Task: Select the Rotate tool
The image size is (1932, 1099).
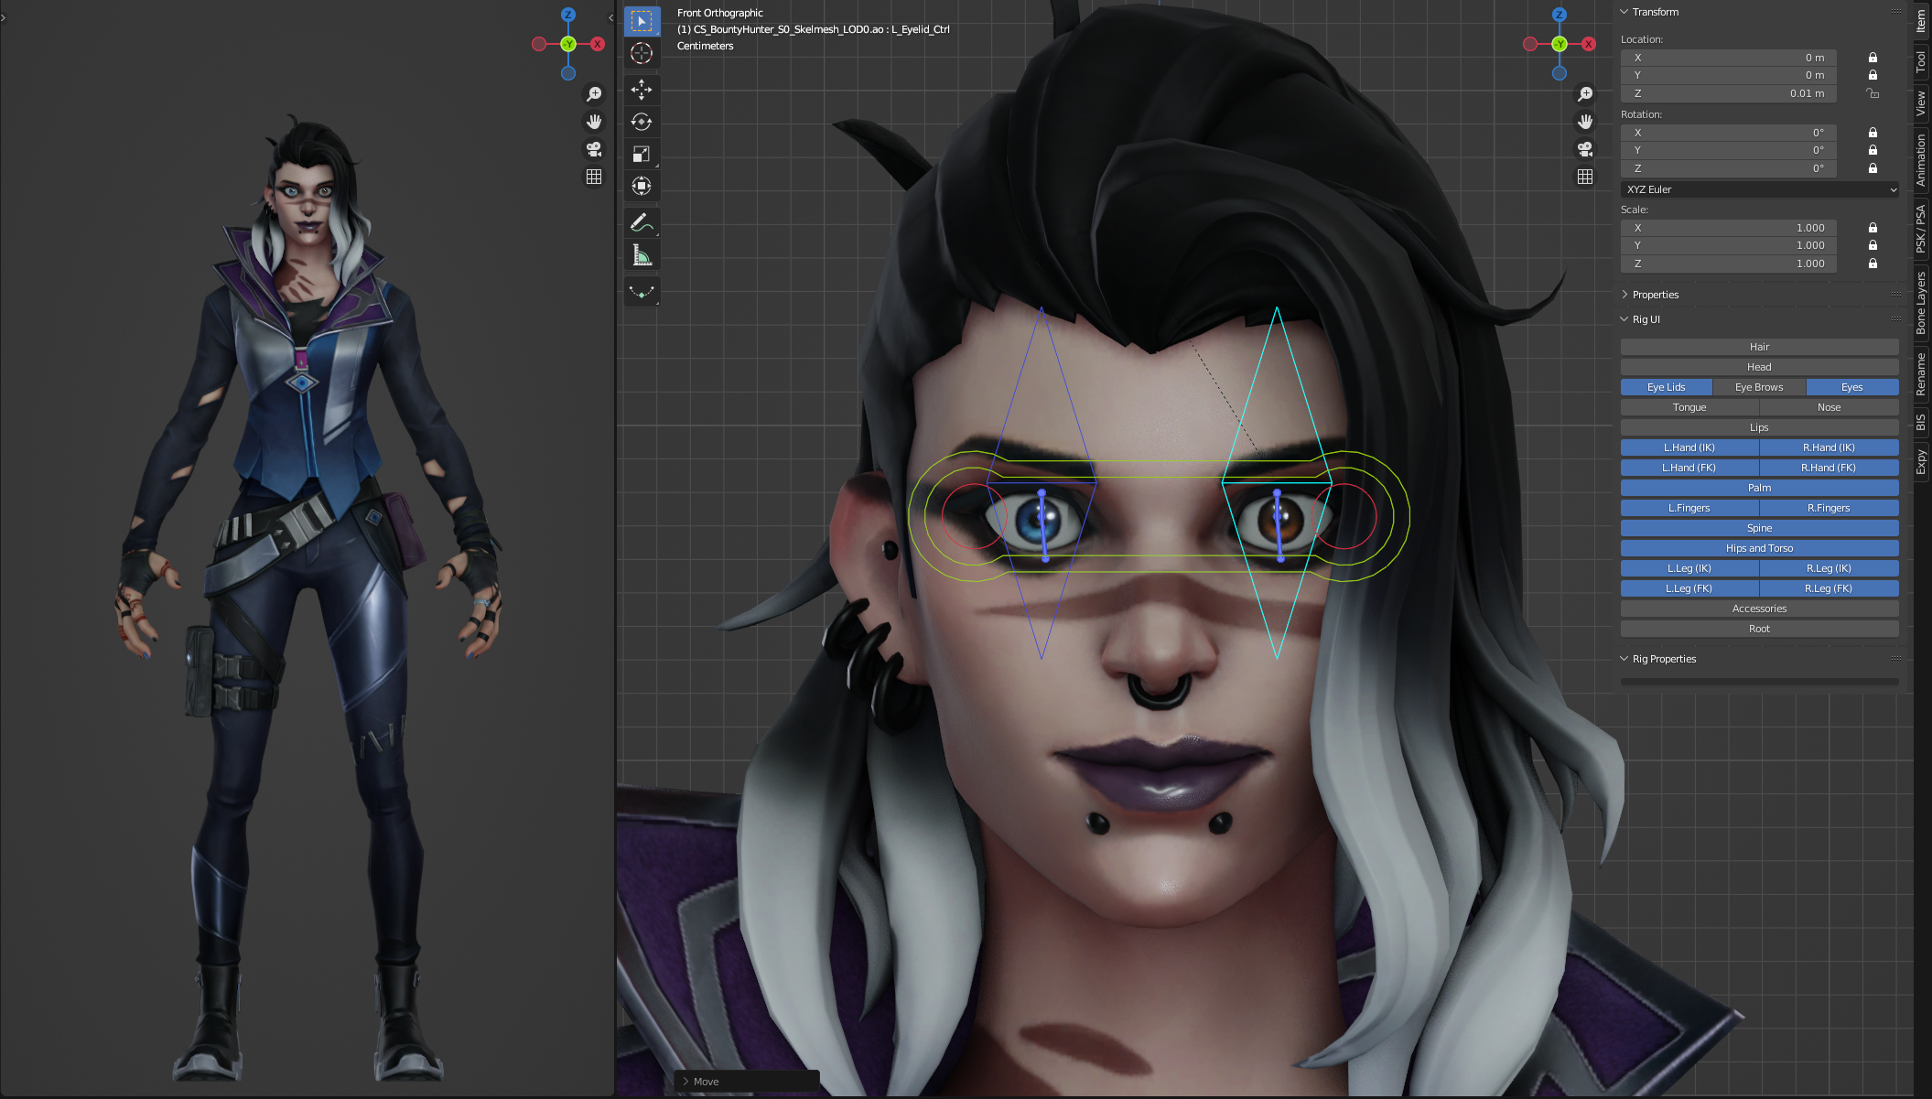Action: [642, 122]
